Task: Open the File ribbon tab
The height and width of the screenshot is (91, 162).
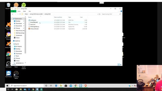Action: [x=13, y=11]
